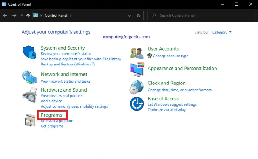
Task: Click the refresh button in address bar
Action: 139,16
